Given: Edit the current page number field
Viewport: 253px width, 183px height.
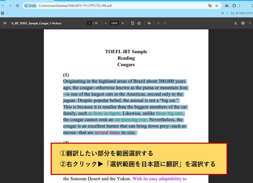Looking at the screenshot, I should (x=89, y=23).
